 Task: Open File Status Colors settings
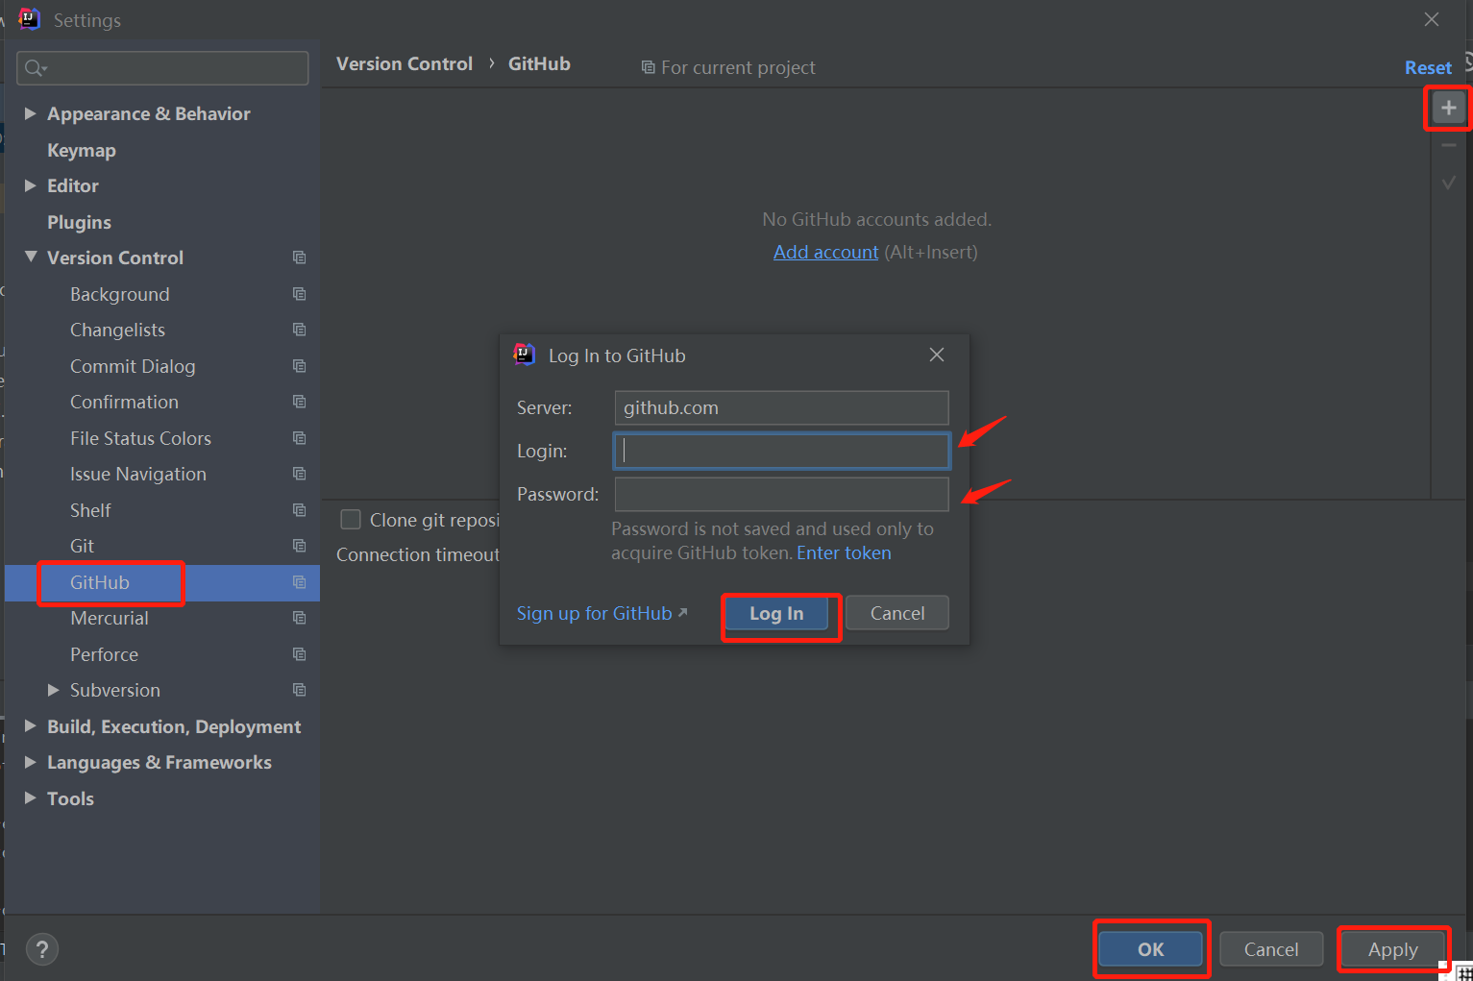[x=140, y=438]
